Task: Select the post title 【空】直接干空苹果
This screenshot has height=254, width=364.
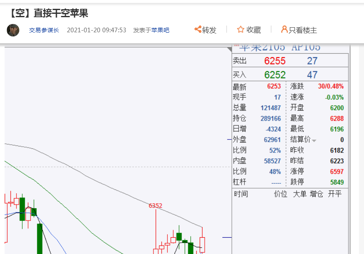Action: coord(48,13)
